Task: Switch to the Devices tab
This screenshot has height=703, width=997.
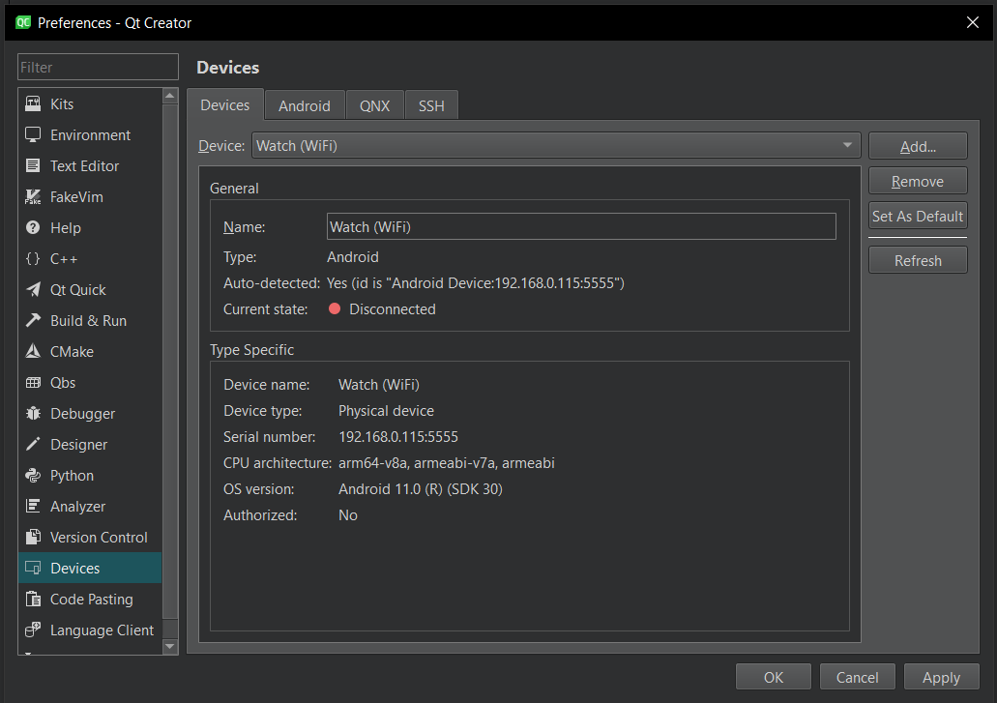Action: [225, 104]
